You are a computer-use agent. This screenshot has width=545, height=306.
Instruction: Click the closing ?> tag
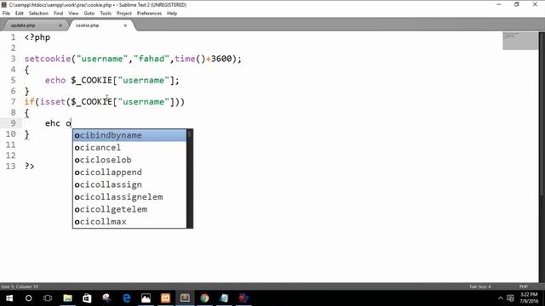coord(30,167)
